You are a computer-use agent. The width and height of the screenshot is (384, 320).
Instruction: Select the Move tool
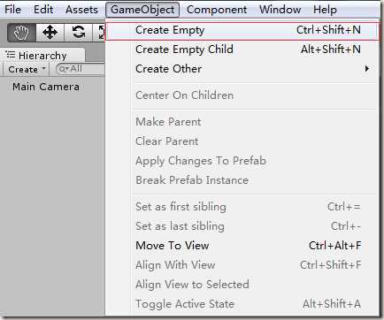50,33
